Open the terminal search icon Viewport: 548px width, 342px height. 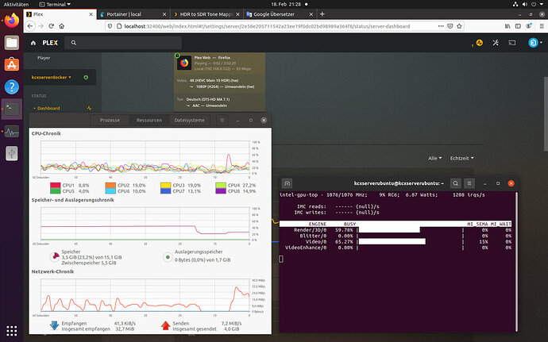pos(455,183)
